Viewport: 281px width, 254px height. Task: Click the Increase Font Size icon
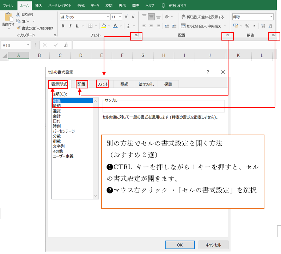click(126, 17)
